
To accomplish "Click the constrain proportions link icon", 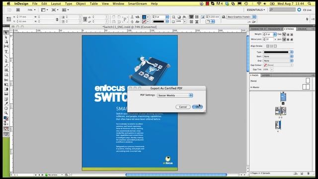I will point(57,19).
